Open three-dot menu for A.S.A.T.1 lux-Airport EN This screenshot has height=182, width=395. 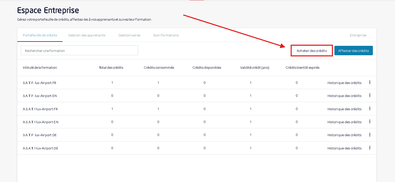pos(370,122)
